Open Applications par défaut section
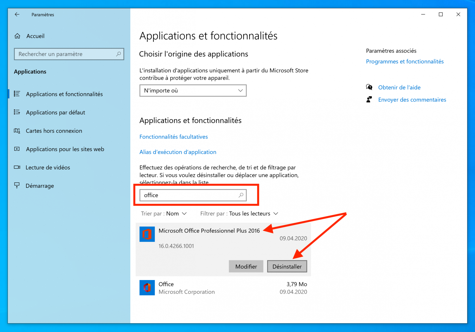 pos(55,113)
